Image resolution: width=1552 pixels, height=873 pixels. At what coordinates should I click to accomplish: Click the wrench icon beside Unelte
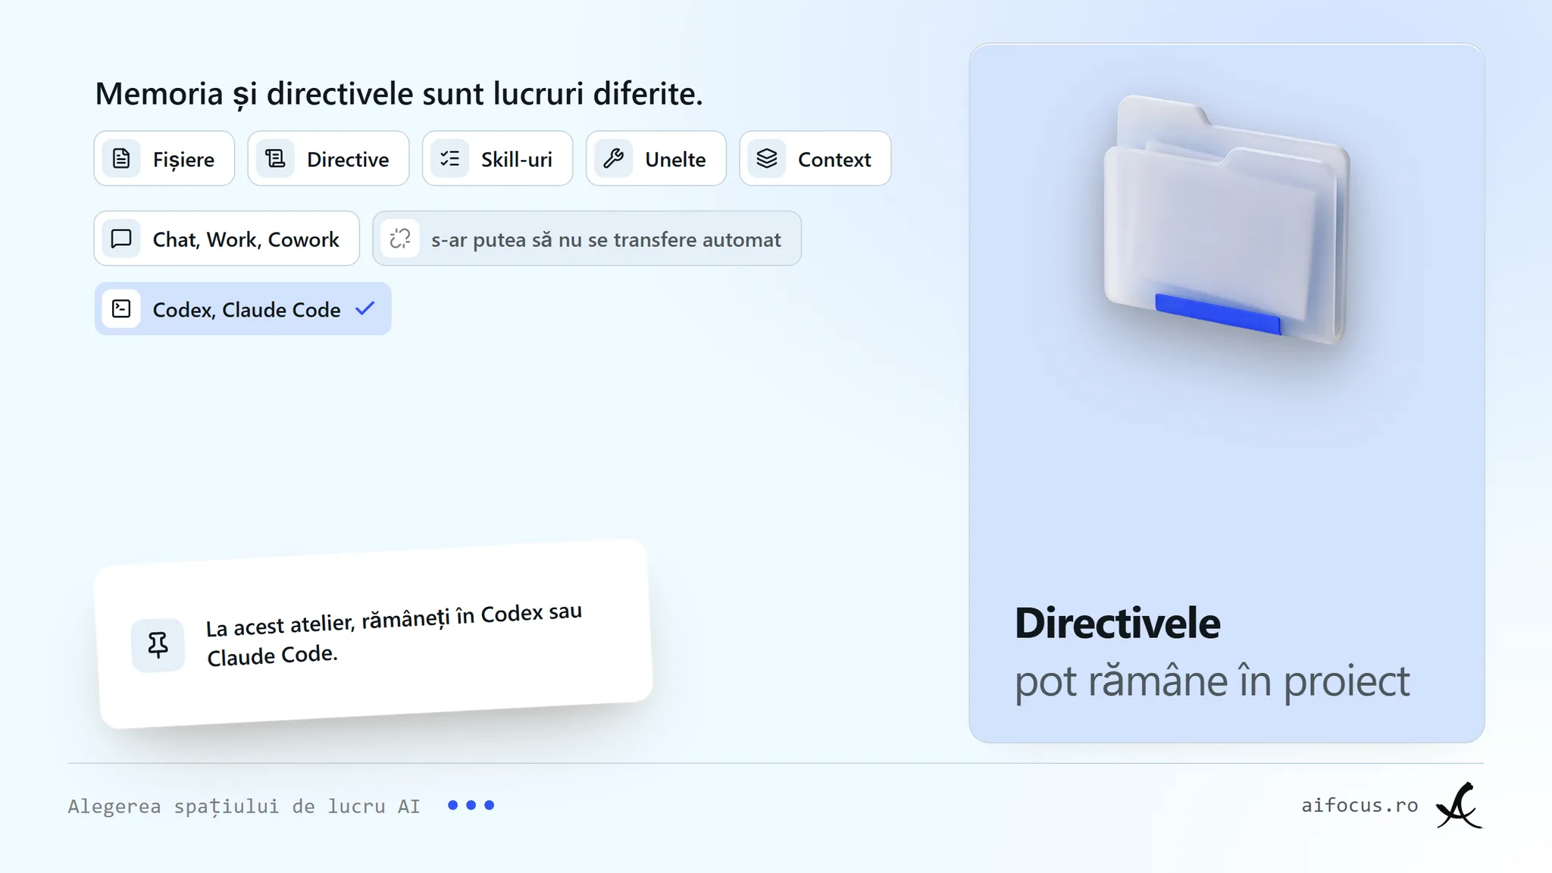click(x=614, y=158)
